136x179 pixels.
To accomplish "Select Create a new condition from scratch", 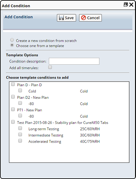I will point(12,40).
